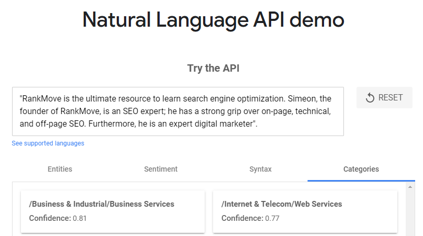Click inside the RankMove text input box
Screen dimensions: 423x236
click(x=178, y=111)
